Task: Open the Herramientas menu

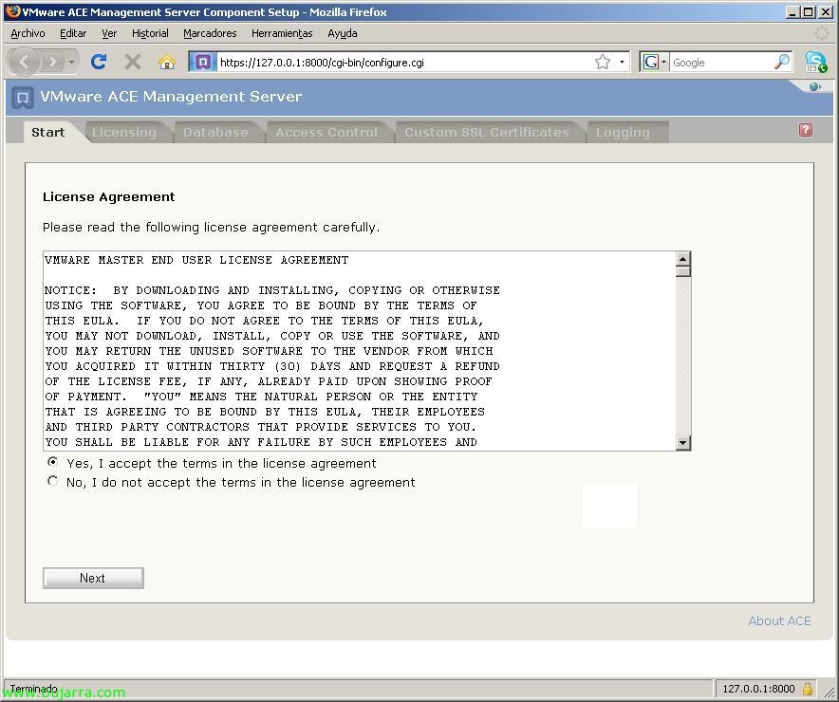Action: [282, 33]
